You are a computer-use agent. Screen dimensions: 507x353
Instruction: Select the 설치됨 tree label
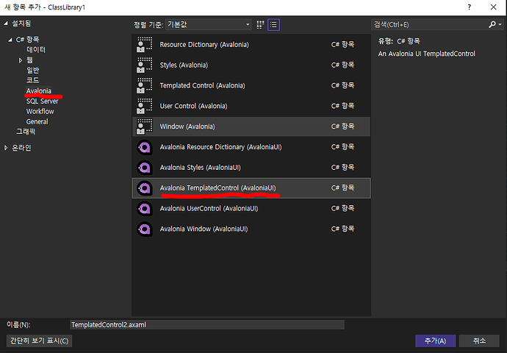pos(21,24)
